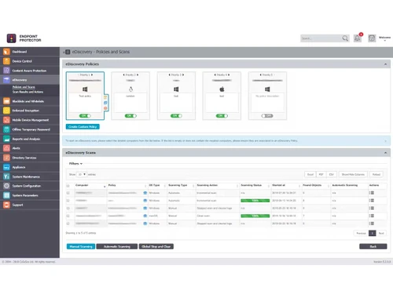Screen dimensions: 393x294
Task: Open the notifications bell icon
Action: point(358,38)
